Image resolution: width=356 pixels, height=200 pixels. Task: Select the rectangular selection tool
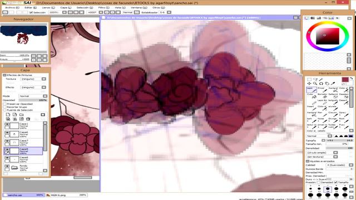click(309, 79)
